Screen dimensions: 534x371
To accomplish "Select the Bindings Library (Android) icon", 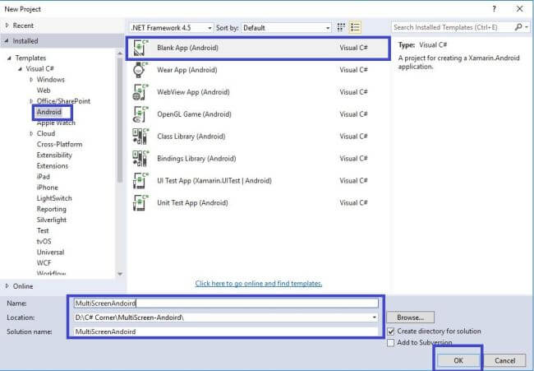I will 140,159.
